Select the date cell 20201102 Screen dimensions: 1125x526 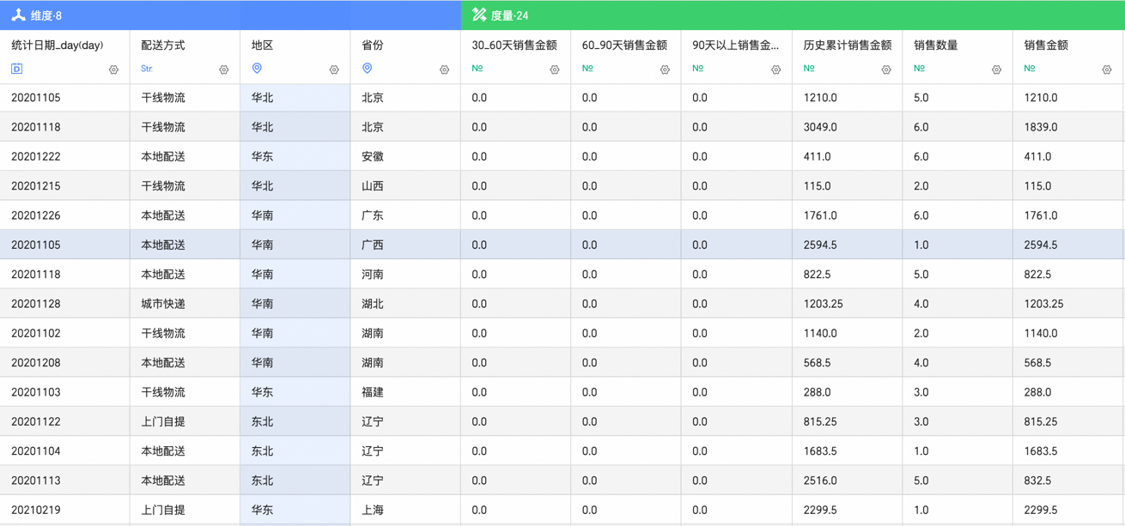point(64,333)
